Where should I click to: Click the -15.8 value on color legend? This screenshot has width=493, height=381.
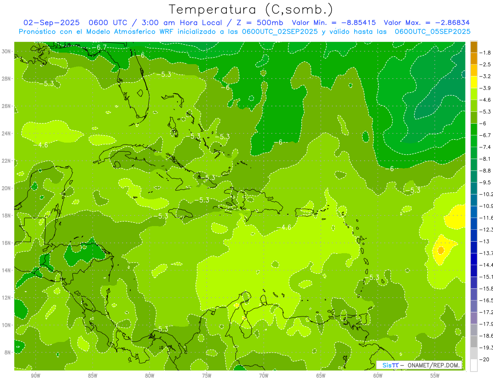486,289
